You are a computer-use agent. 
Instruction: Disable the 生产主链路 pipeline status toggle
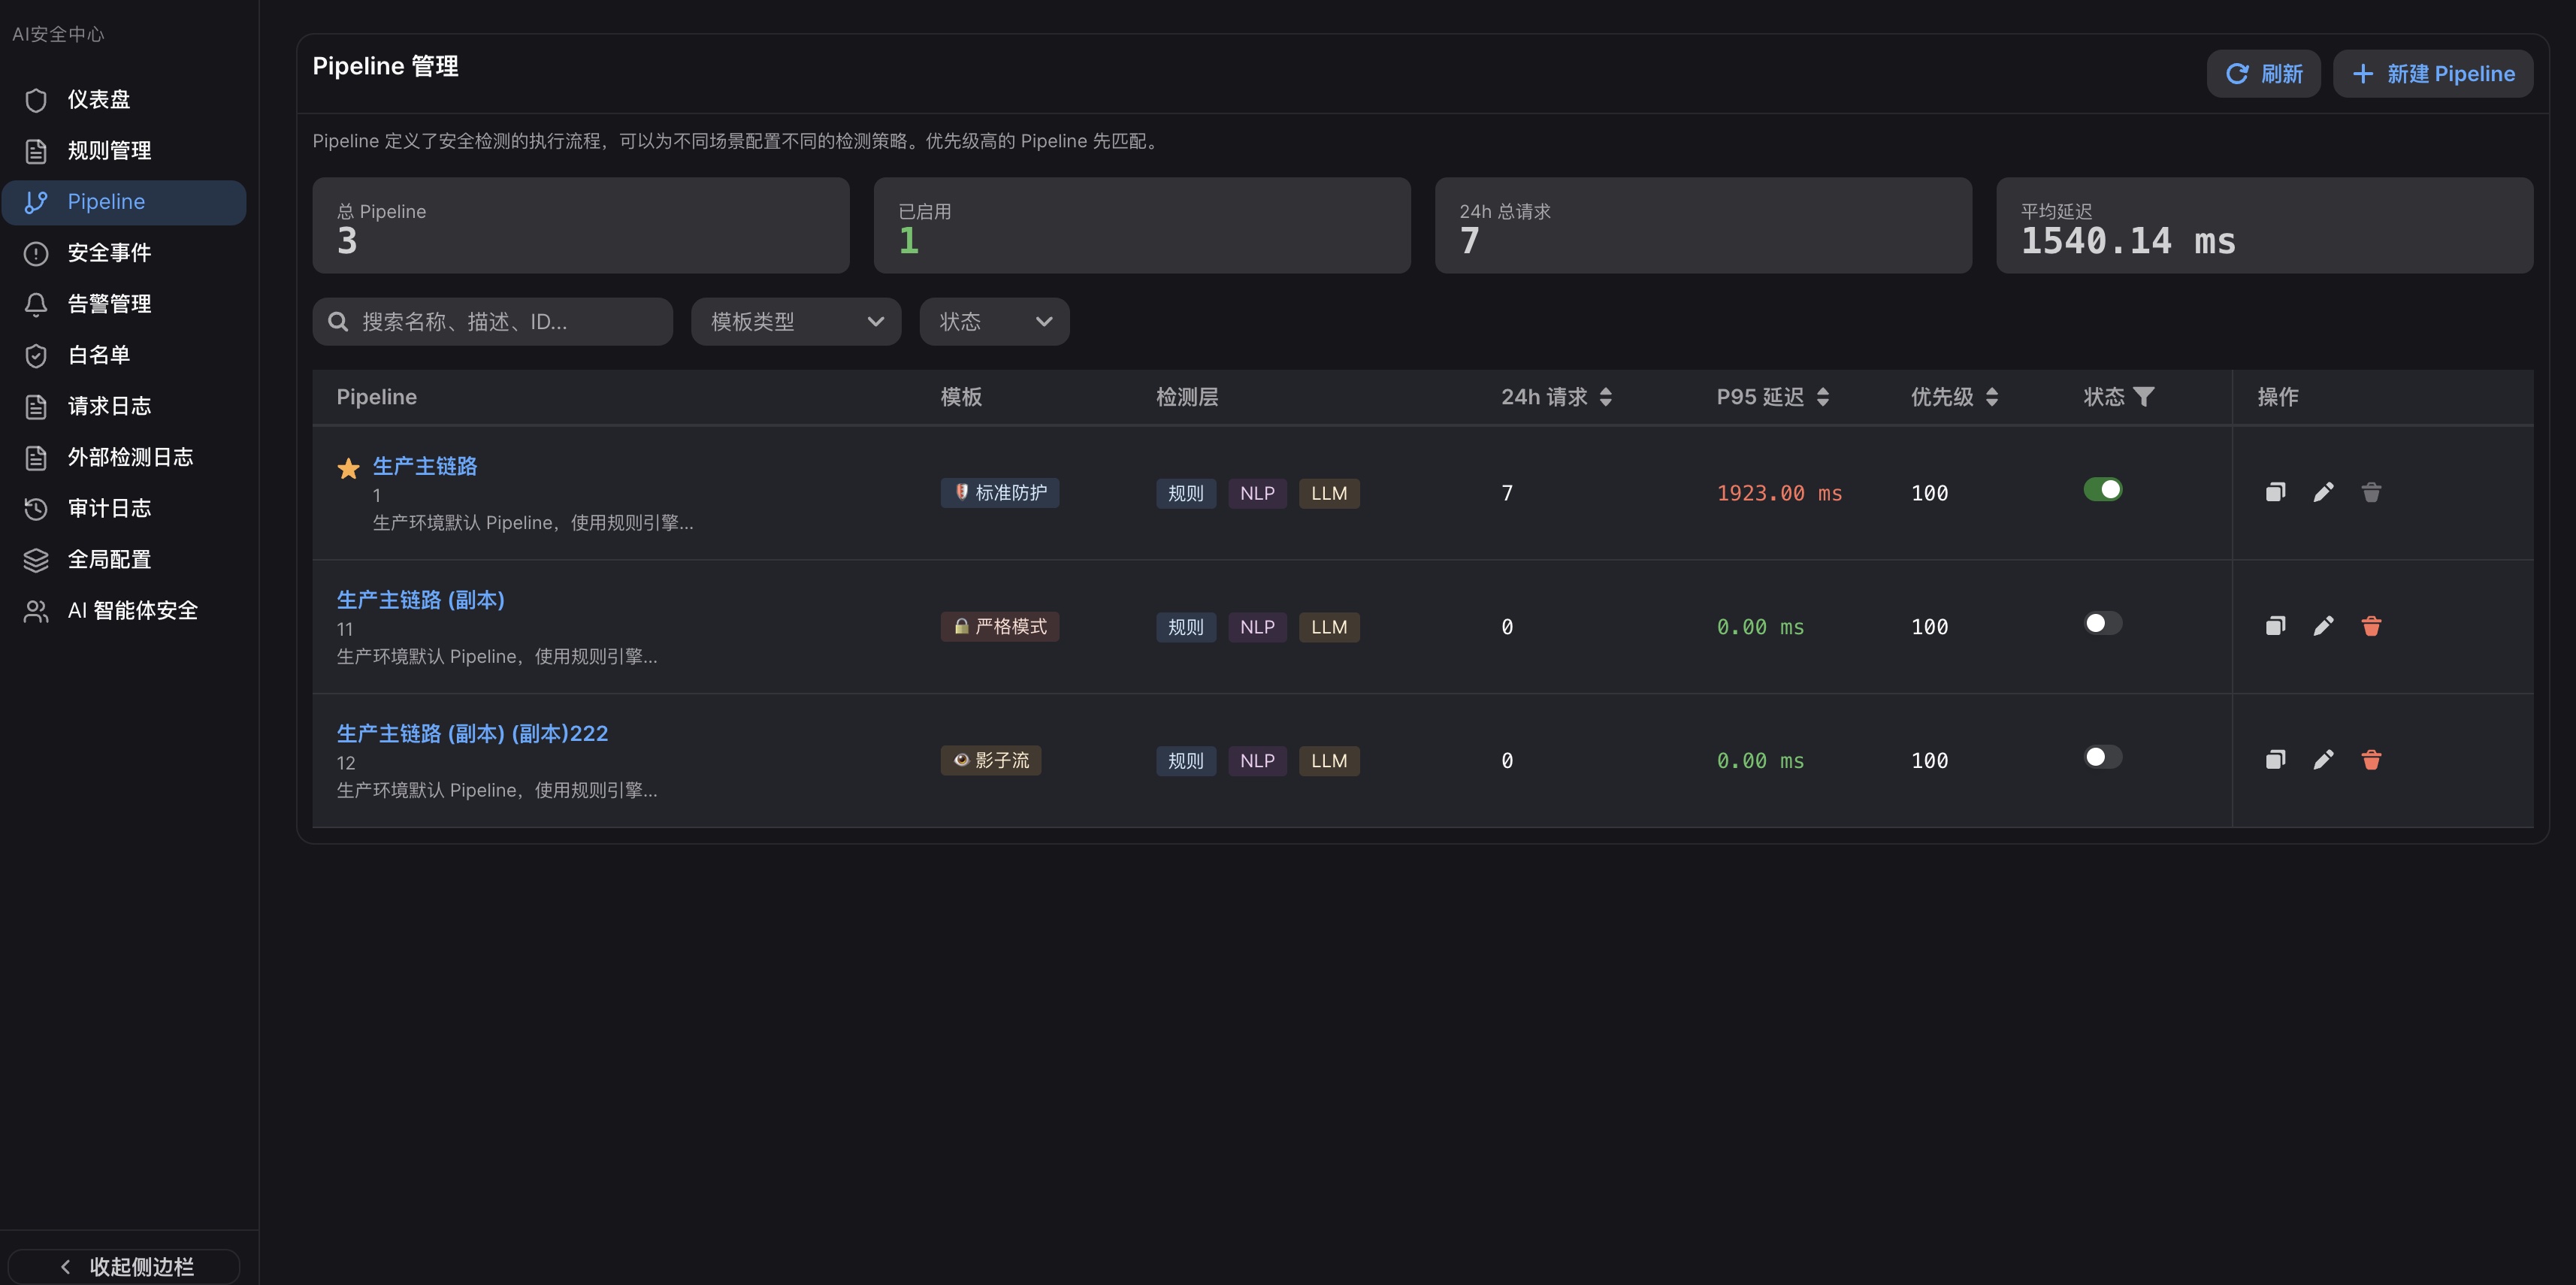2103,490
